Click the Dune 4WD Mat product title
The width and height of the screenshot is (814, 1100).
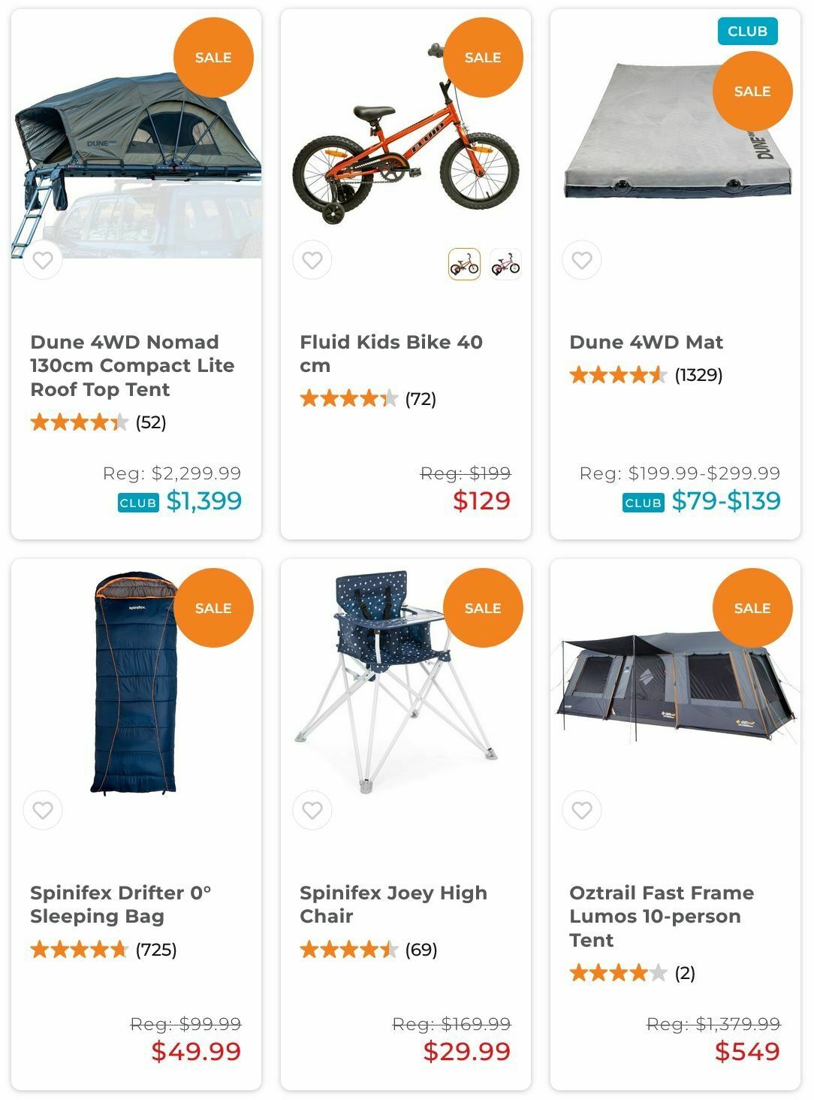[x=646, y=343]
